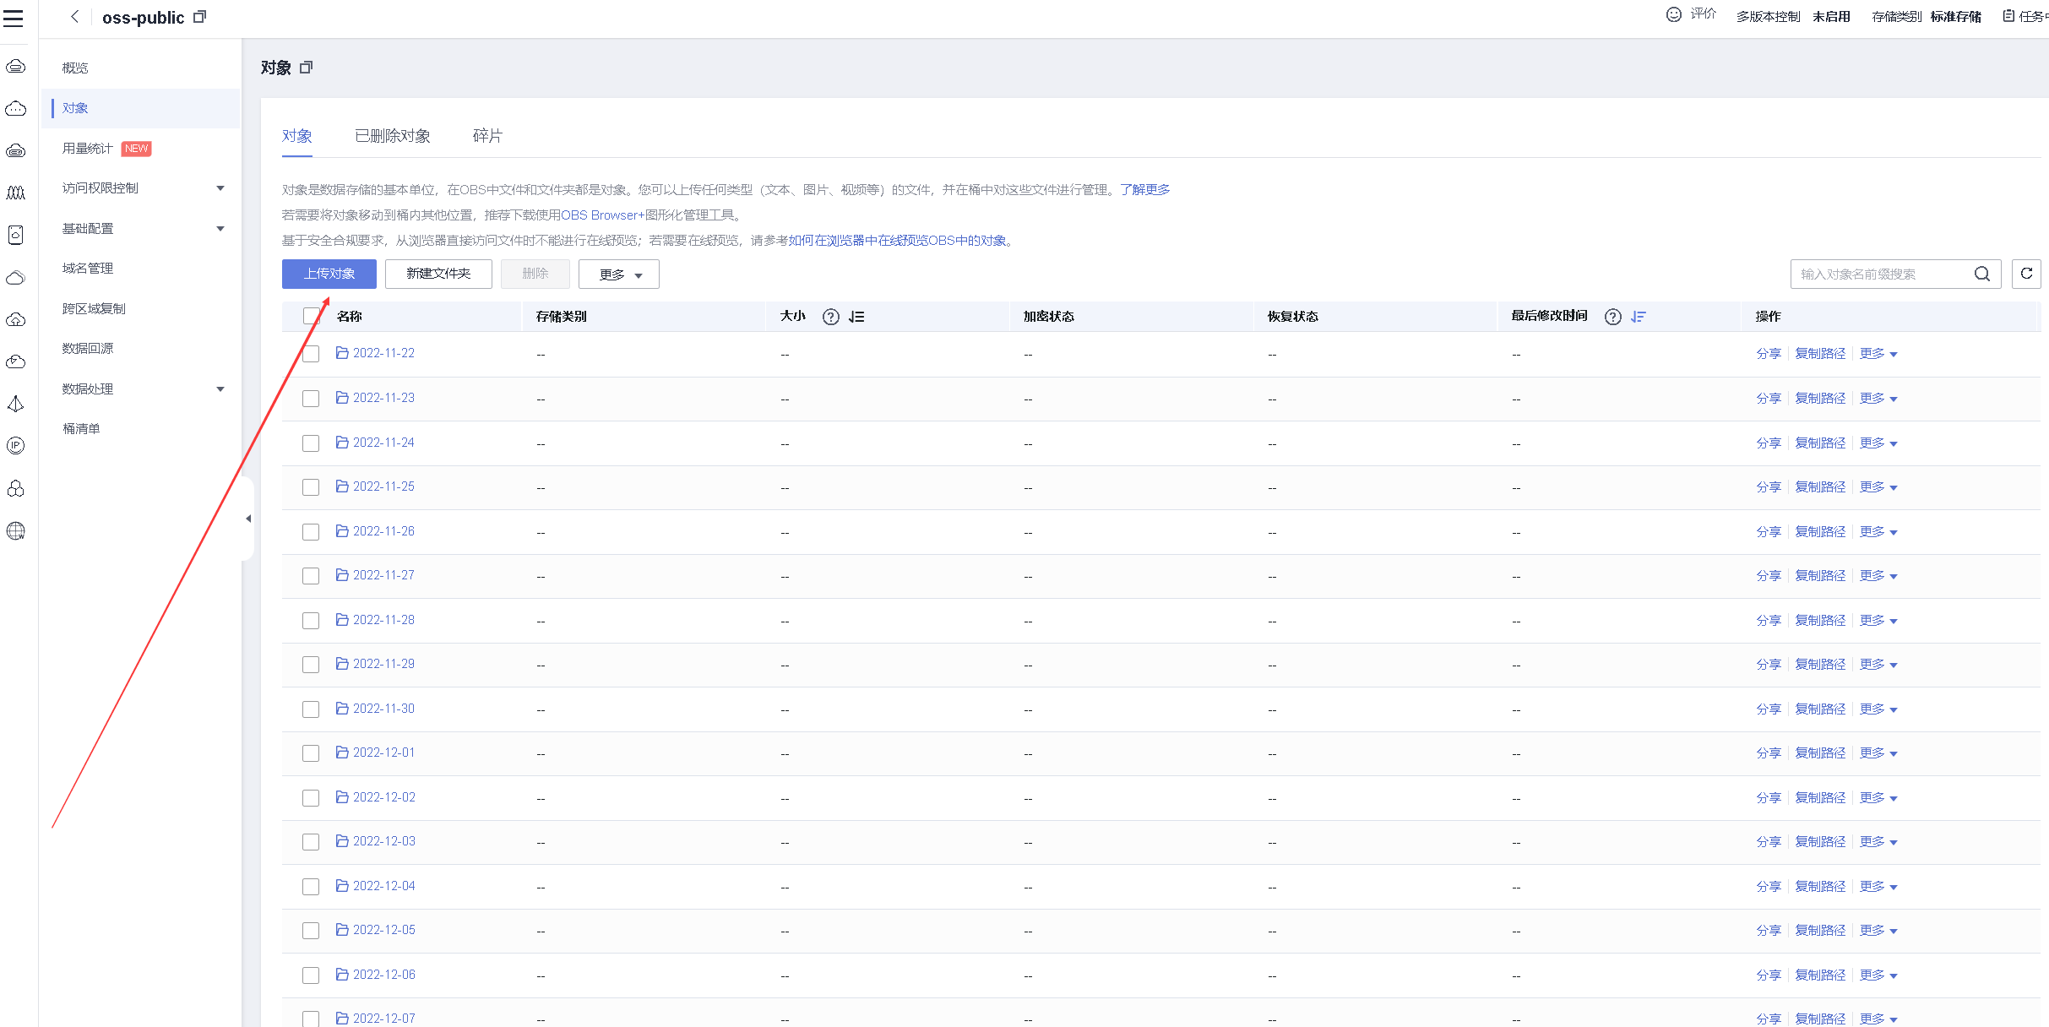Click the refresh icon next to search box
Image resolution: width=2049 pixels, height=1027 pixels.
pos(2025,274)
